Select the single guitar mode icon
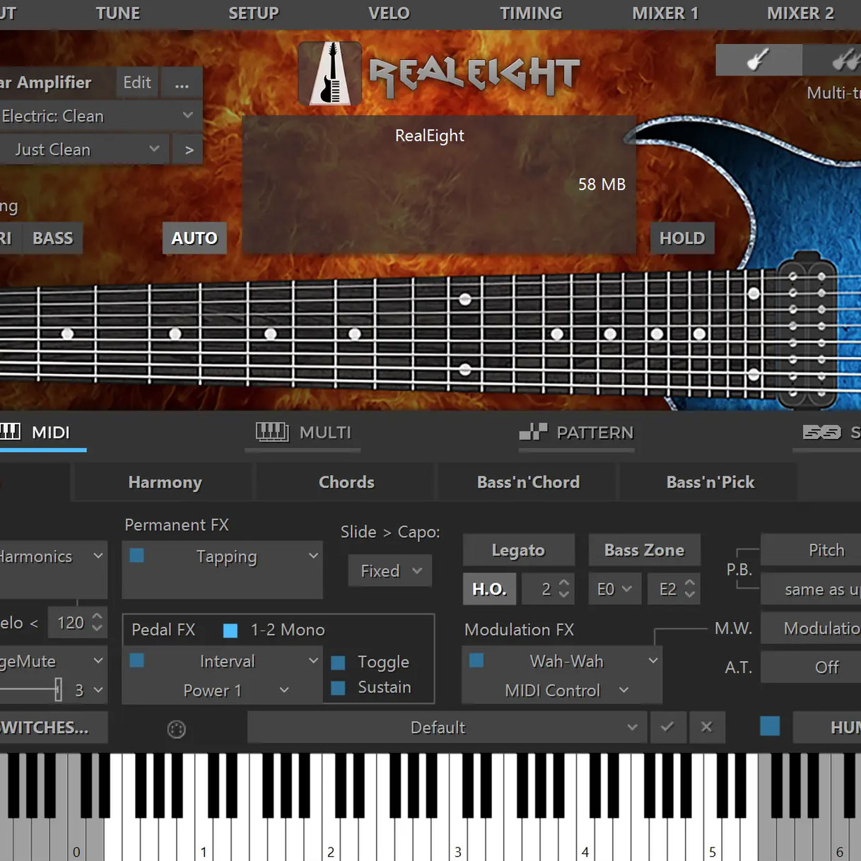Screen dimensions: 861x861 click(758, 59)
